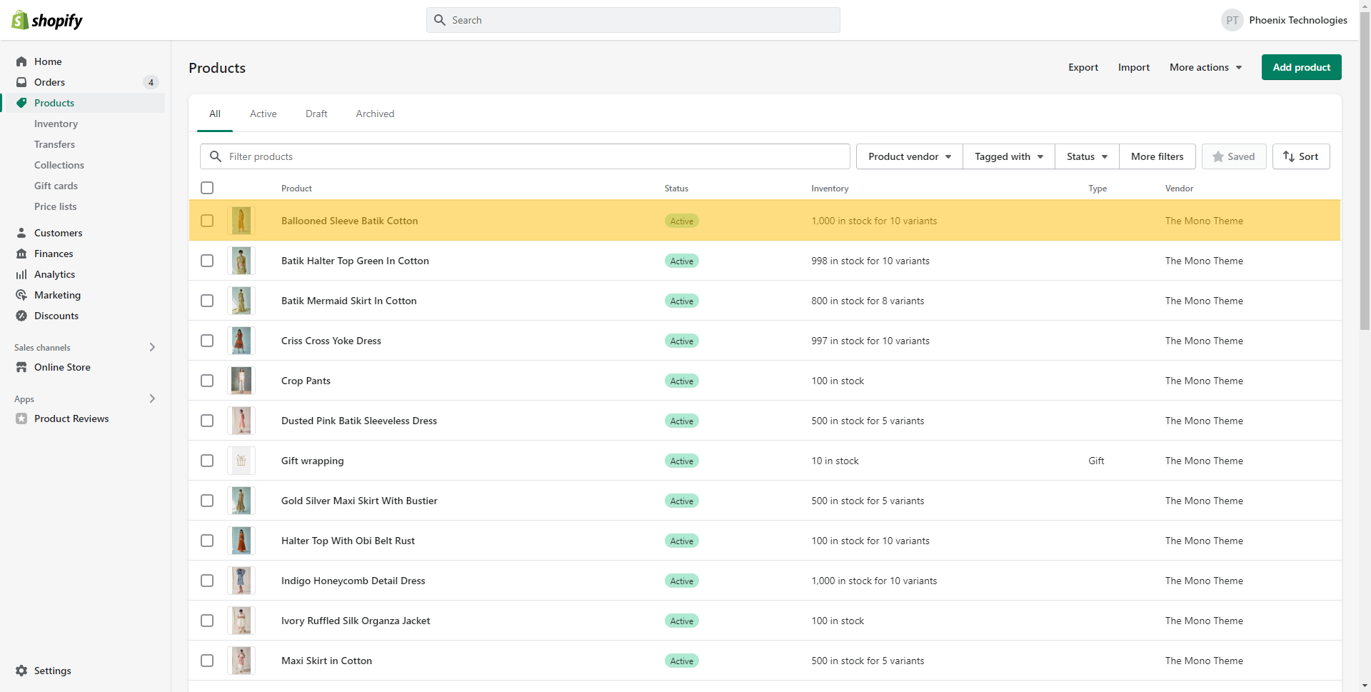Click the magnifier in Filter products
1371x692 pixels.
pos(216,156)
